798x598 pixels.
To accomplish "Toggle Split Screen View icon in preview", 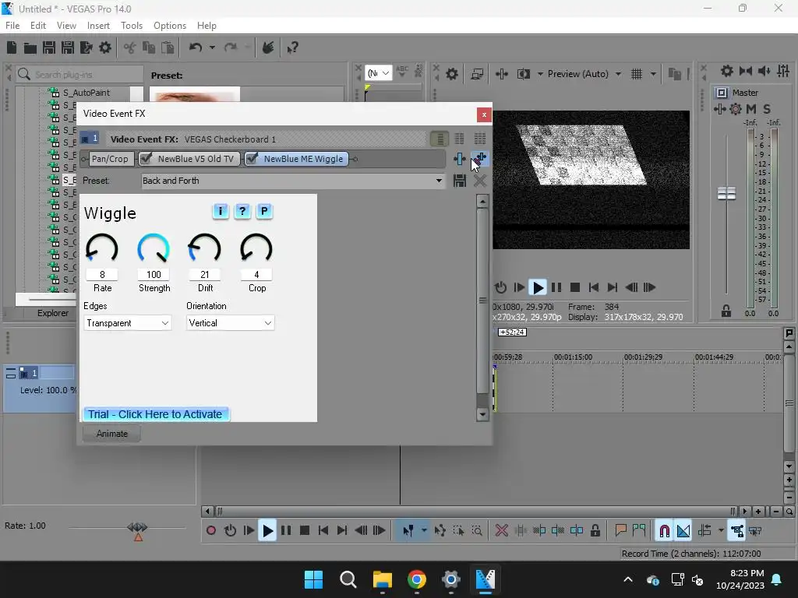I will coord(523,74).
